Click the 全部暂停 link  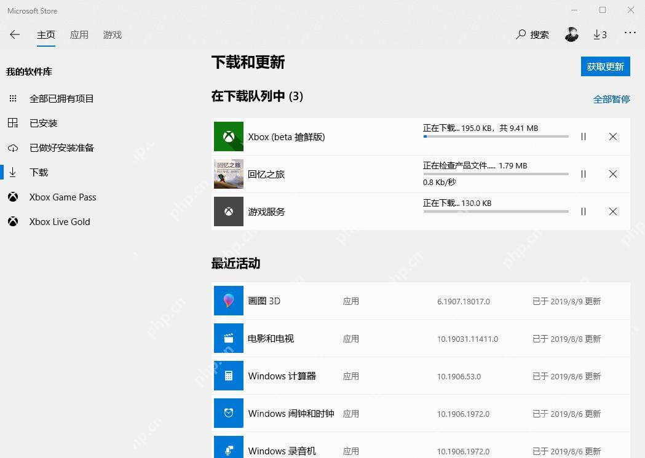(x=611, y=99)
